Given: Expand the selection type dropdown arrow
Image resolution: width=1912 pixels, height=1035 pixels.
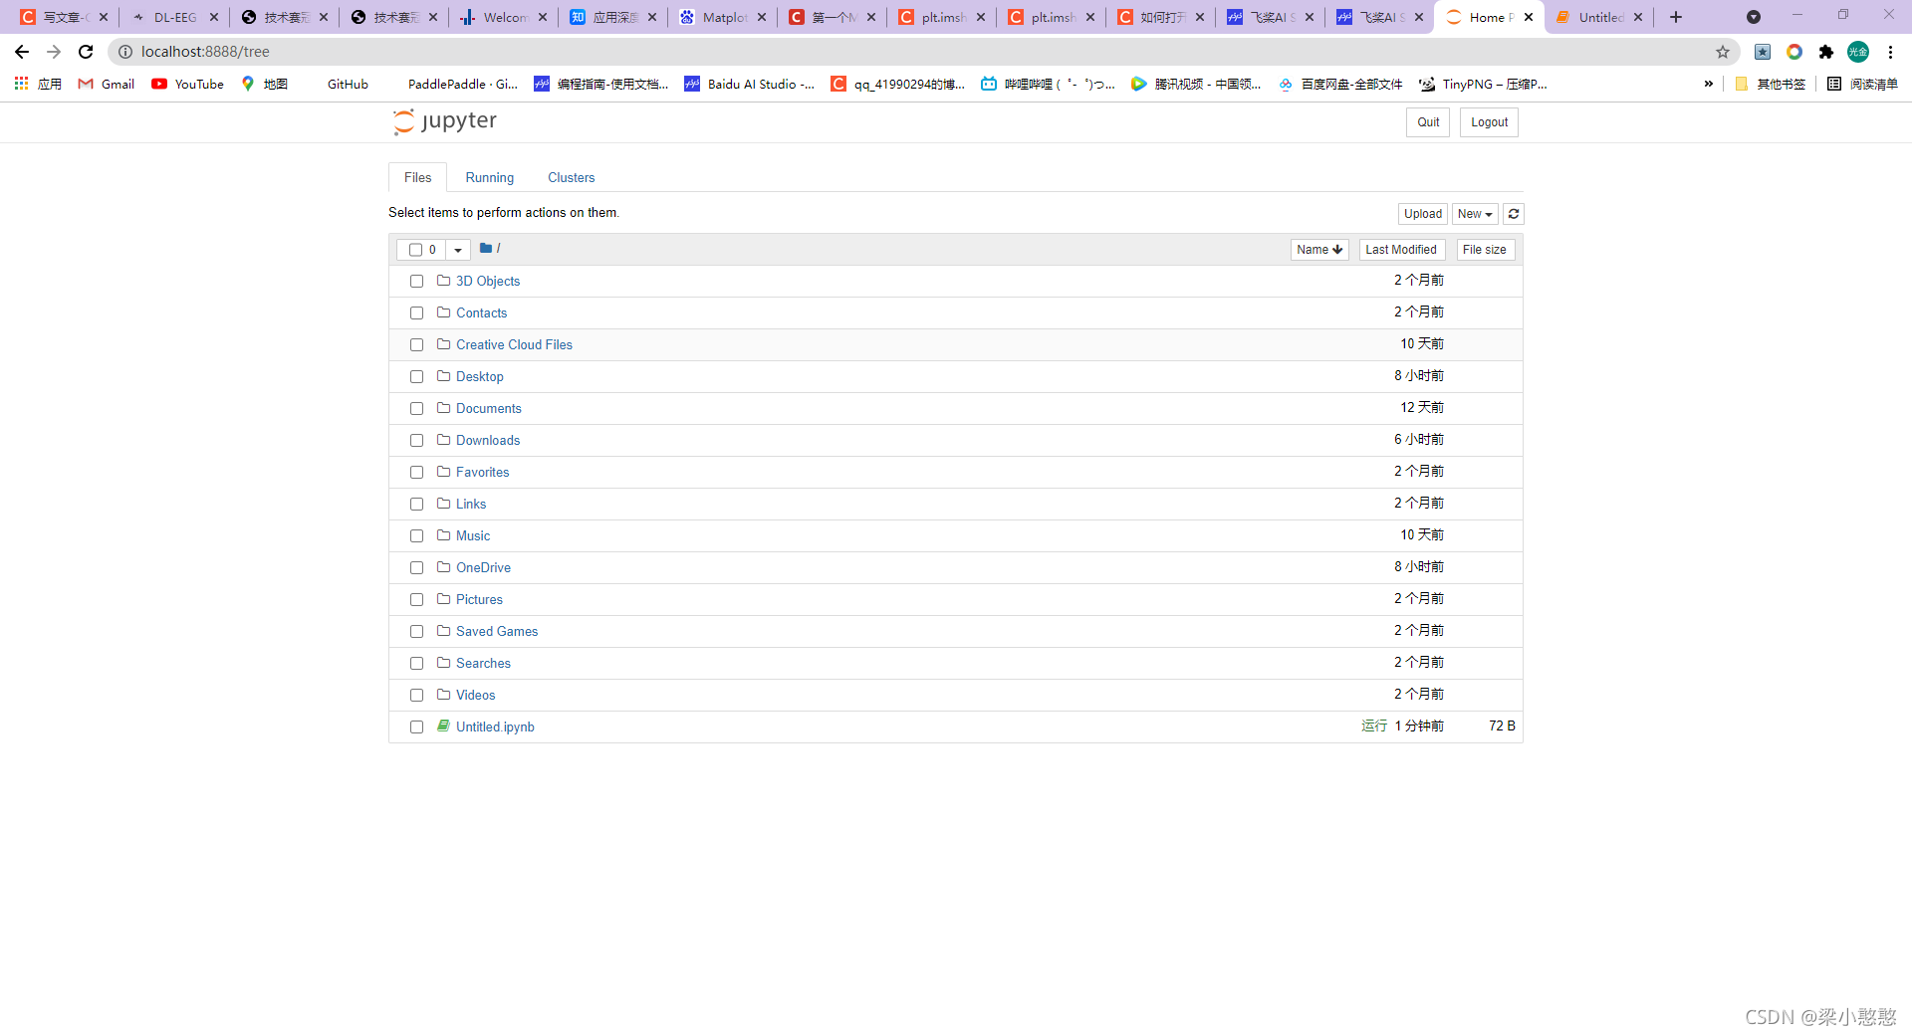Looking at the screenshot, I should click(458, 250).
